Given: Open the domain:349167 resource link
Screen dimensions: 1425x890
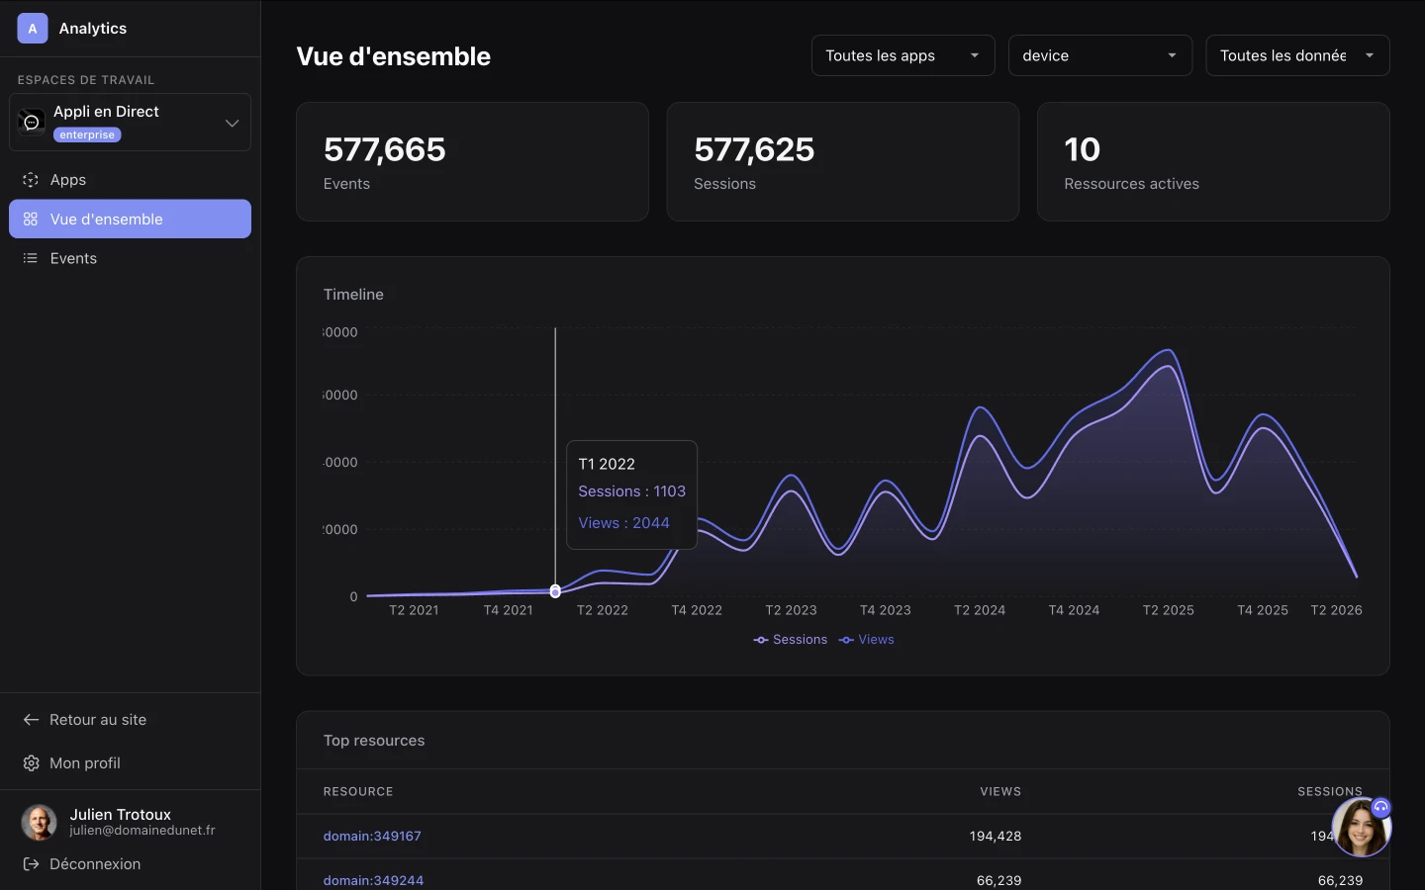Looking at the screenshot, I should (x=372, y=836).
